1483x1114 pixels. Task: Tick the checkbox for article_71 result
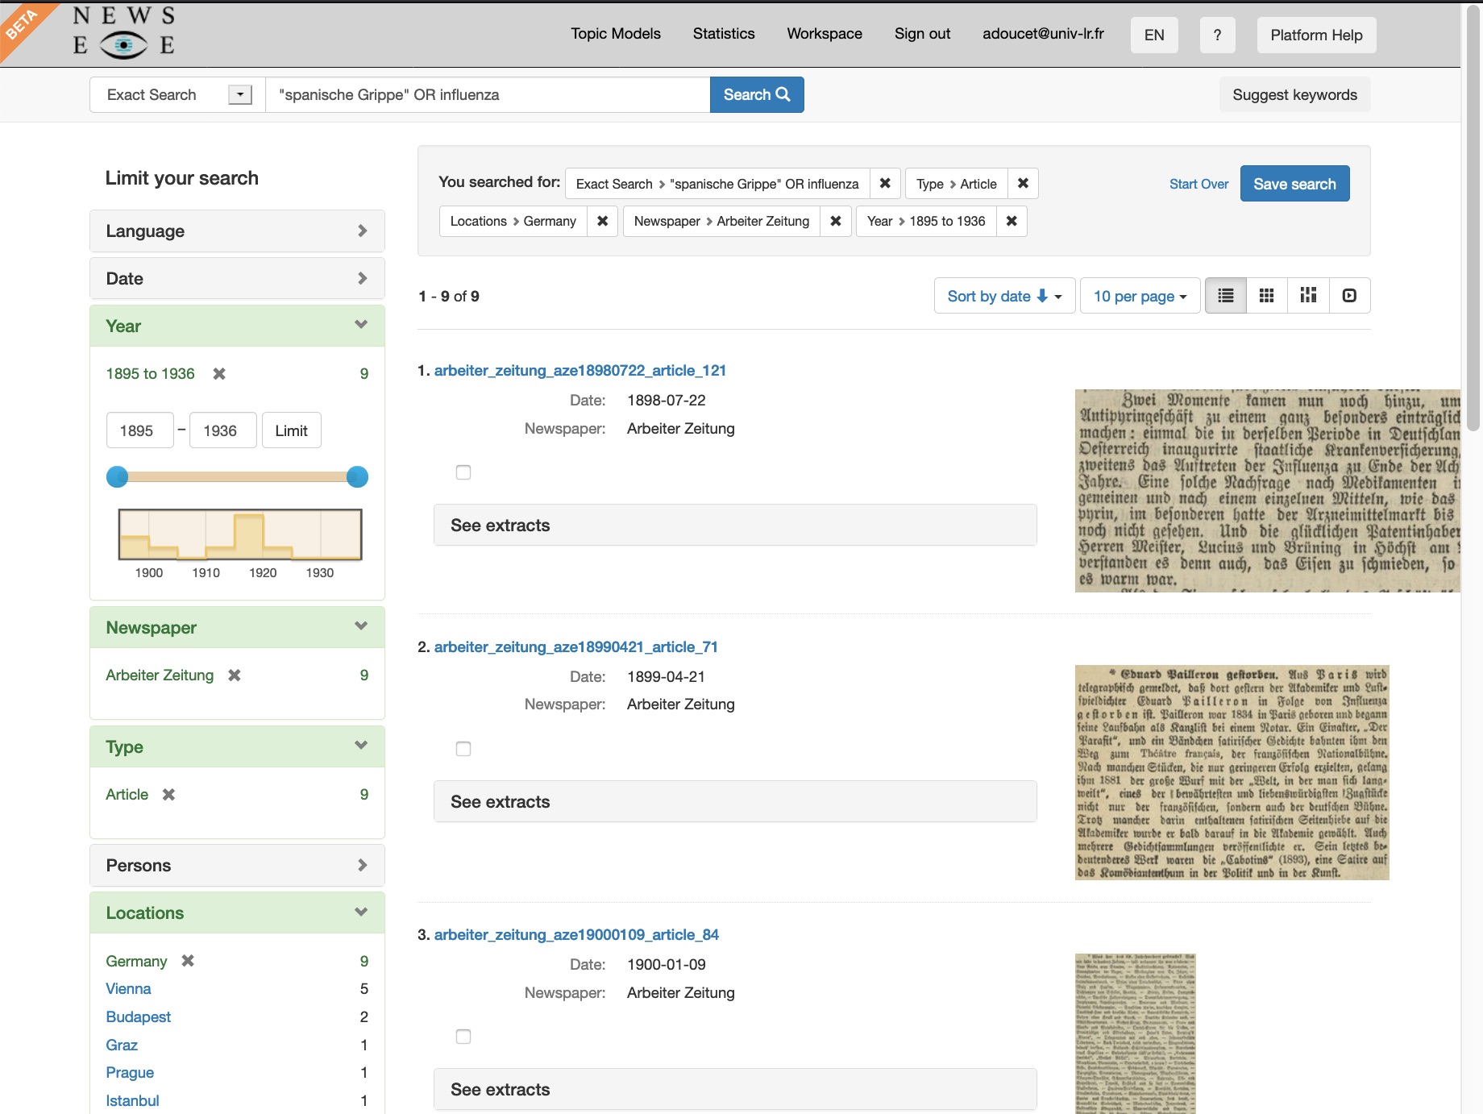point(463,749)
